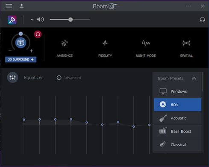Image resolution: width=209 pixels, height=167 pixels.
Task: Toggle the 3D cube surround icon
Action: coord(21,43)
